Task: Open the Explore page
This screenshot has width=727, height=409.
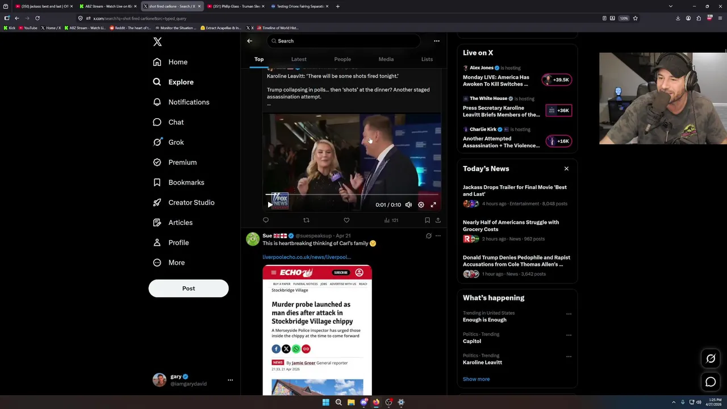Action: pyautogui.click(x=173, y=82)
